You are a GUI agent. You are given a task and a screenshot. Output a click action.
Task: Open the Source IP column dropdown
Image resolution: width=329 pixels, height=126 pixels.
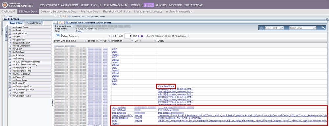[x=101, y=41]
